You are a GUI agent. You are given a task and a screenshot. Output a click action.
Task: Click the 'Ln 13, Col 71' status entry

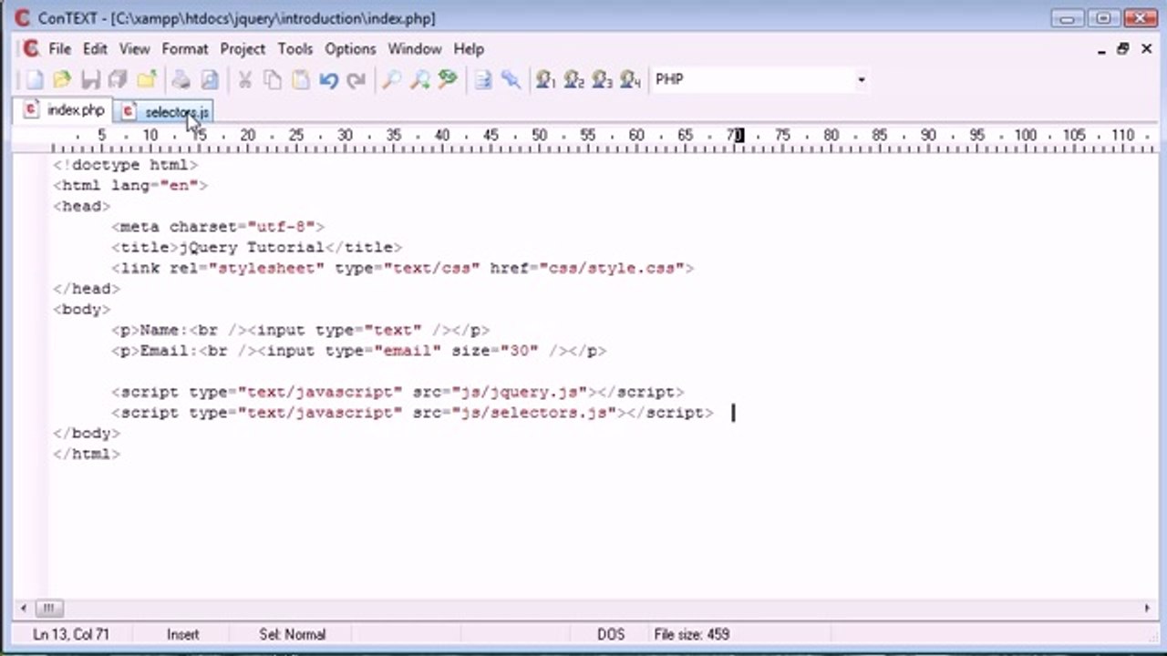coord(71,634)
